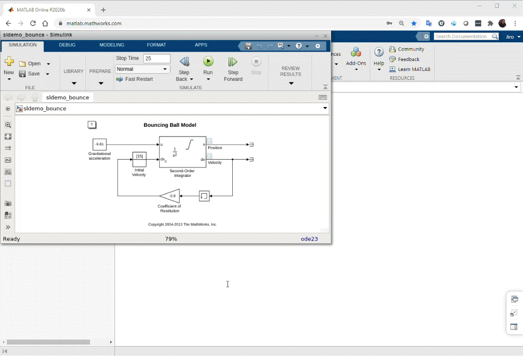Toggle the Position signal logging badge
This screenshot has height=356, width=523.
pos(210,141)
